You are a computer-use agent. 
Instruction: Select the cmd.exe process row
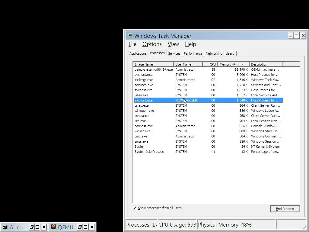(x=209, y=136)
